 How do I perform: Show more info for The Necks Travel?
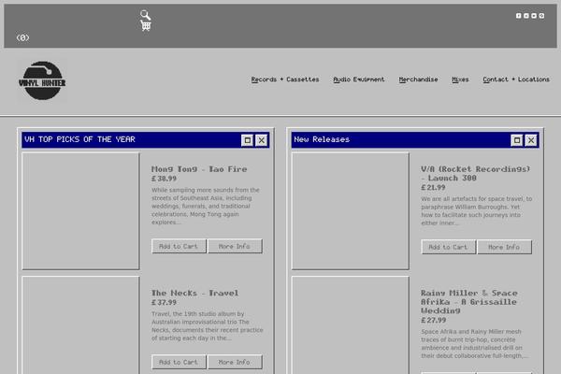pyautogui.click(x=235, y=362)
